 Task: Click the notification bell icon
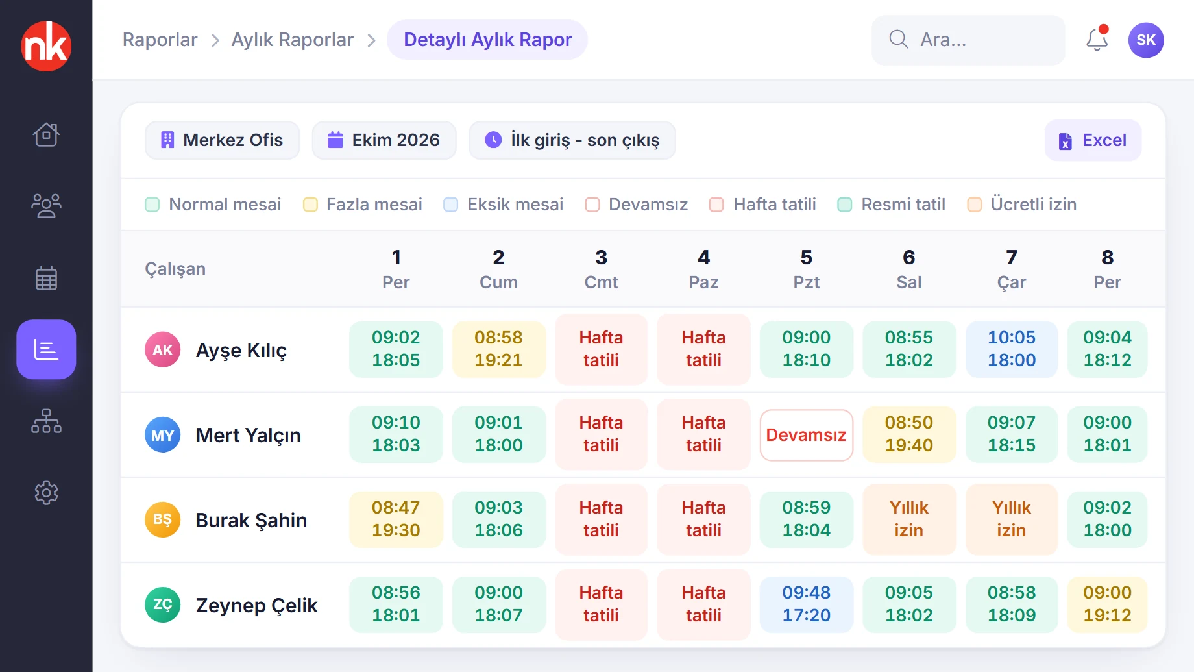[1097, 40]
